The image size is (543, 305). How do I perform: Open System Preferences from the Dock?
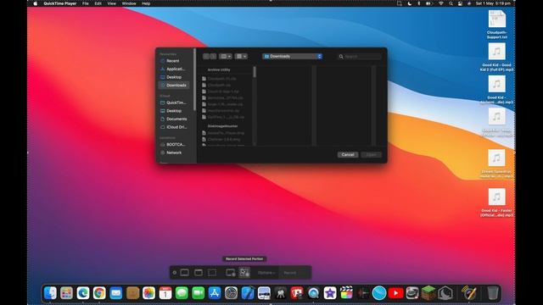tap(231, 293)
